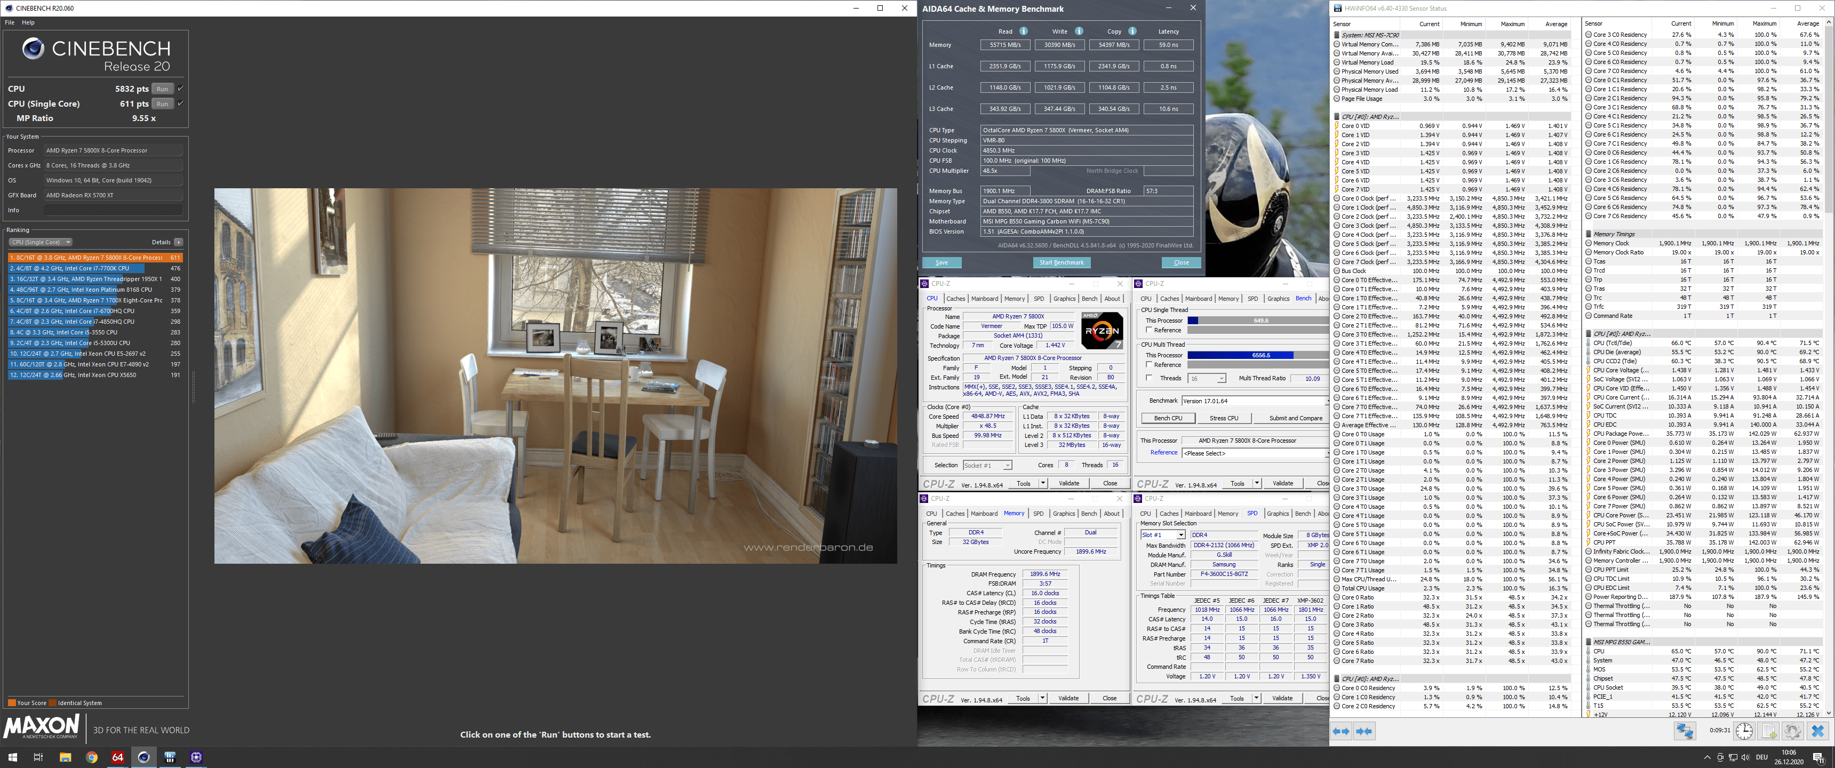
Task: Open the Reference <Please Select> dropdown
Action: [1255, 453]
